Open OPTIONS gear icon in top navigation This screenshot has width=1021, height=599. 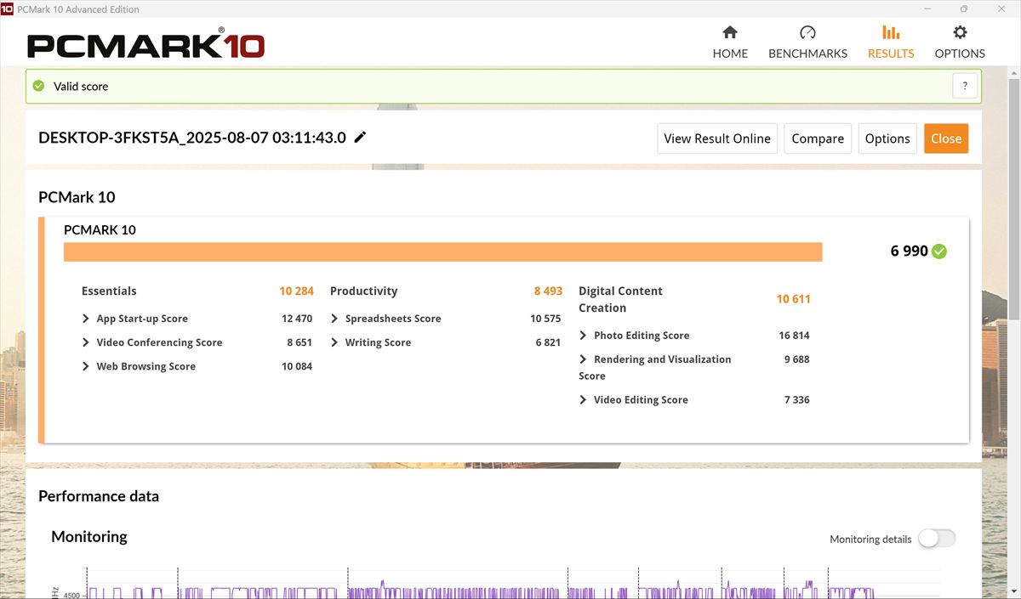click(x=960, y=32)
